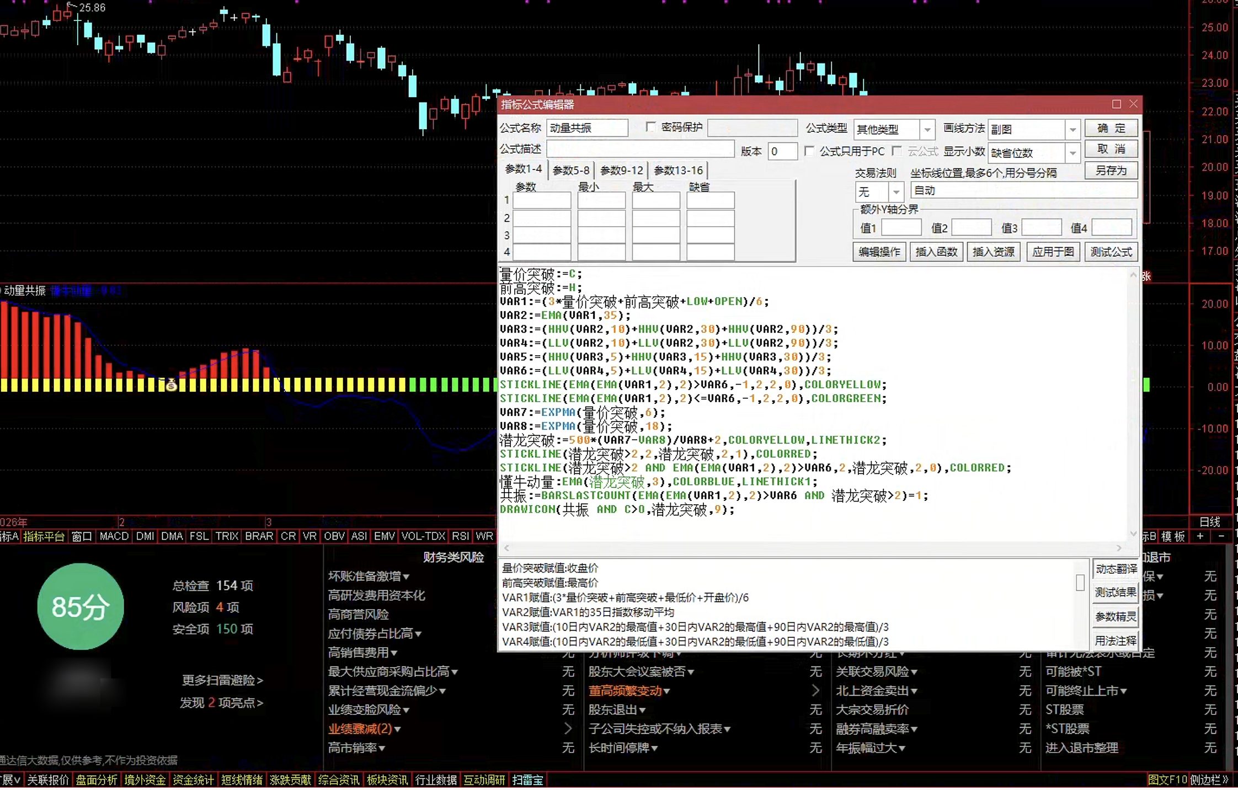Viewport: 1238px width, 790px height.
Task: Open the chevron arrow next to 业绩骤减(2)
Action: tap(568, 728)
